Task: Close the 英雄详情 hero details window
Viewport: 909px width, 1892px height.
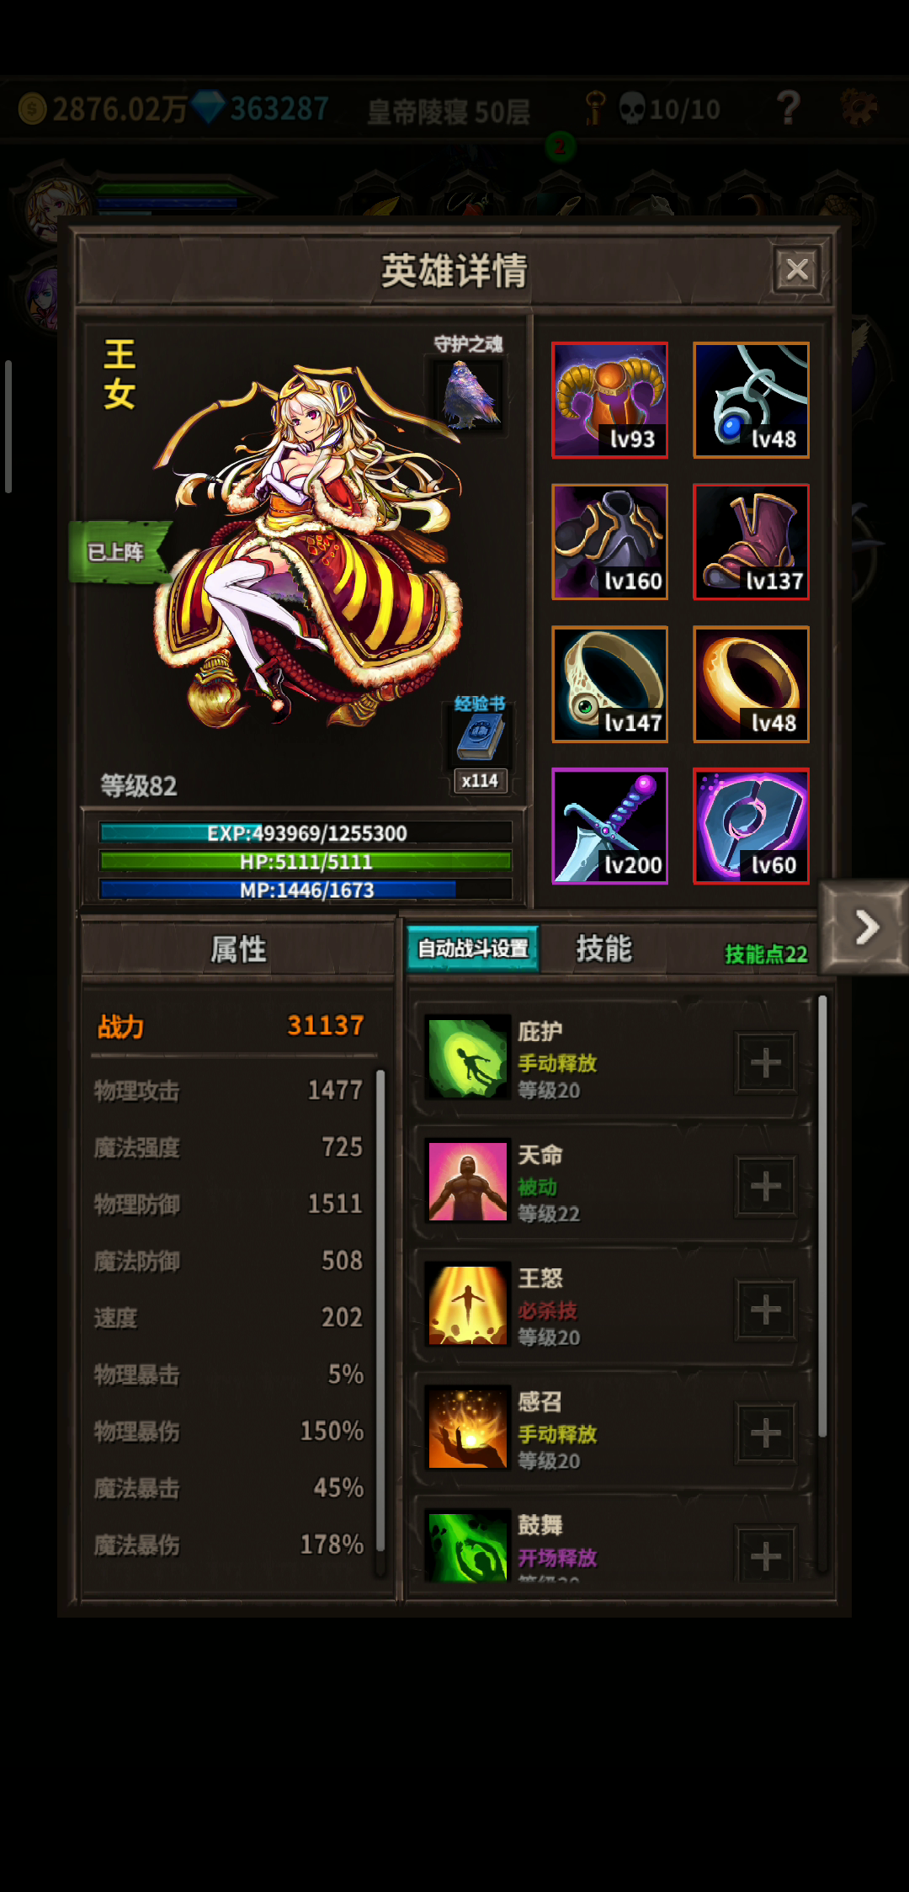Action: (x=796, y=269)
